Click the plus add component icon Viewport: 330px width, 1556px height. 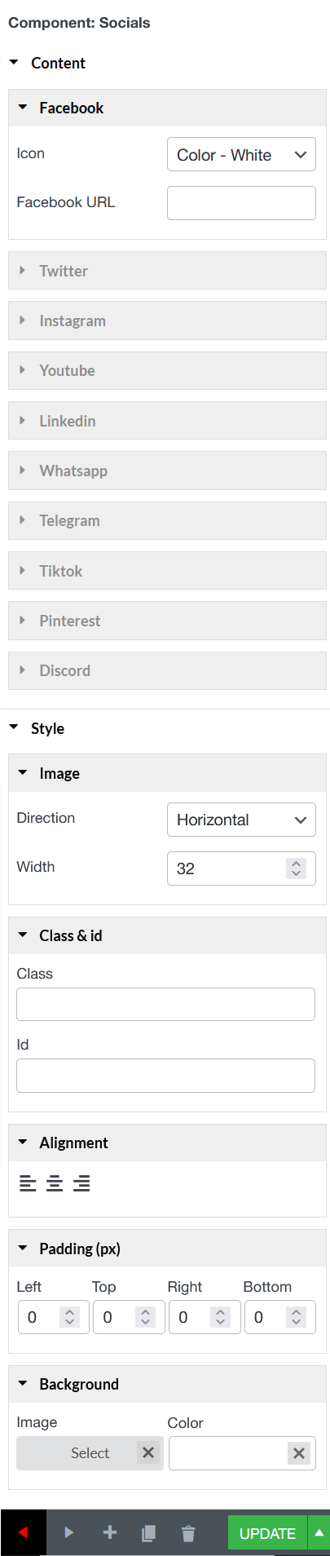109,1532
